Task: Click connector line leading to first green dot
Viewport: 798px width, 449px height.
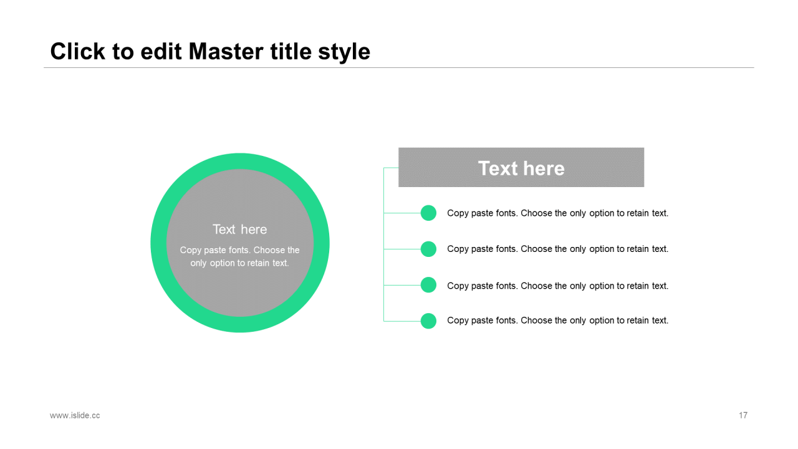Action: tap(402, 213)
